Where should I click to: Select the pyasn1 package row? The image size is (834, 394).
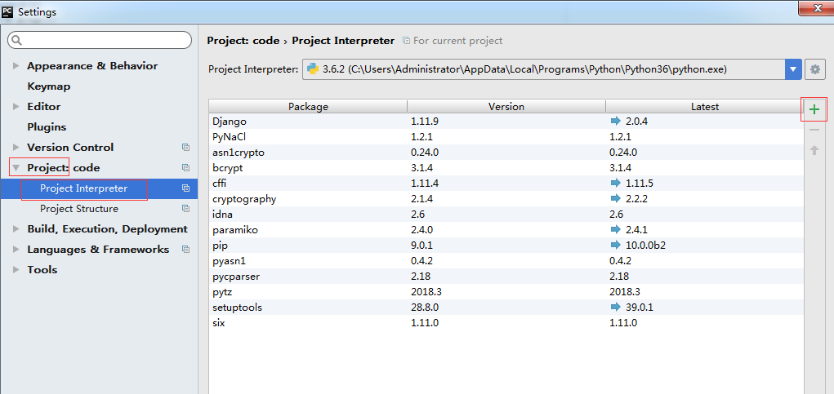506,261
